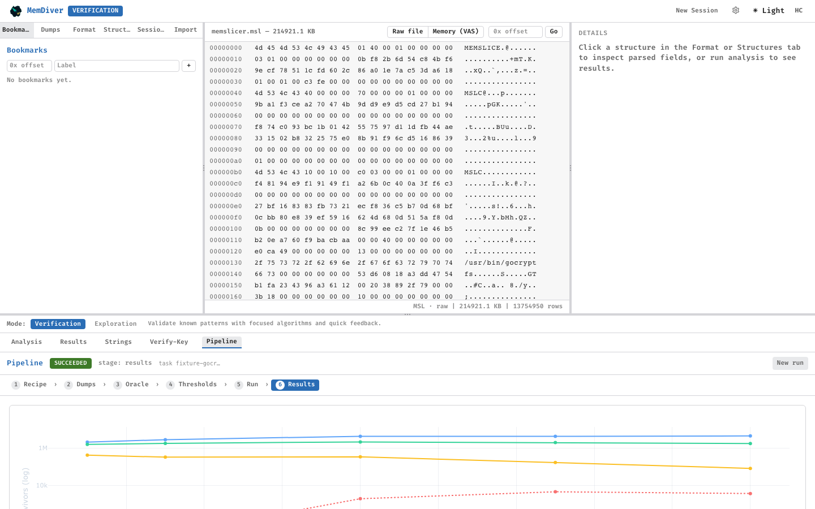Select Exploration mode

115,324
